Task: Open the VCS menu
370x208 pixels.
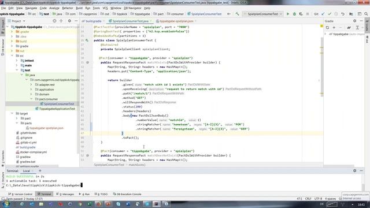Action: pos(105,8)
